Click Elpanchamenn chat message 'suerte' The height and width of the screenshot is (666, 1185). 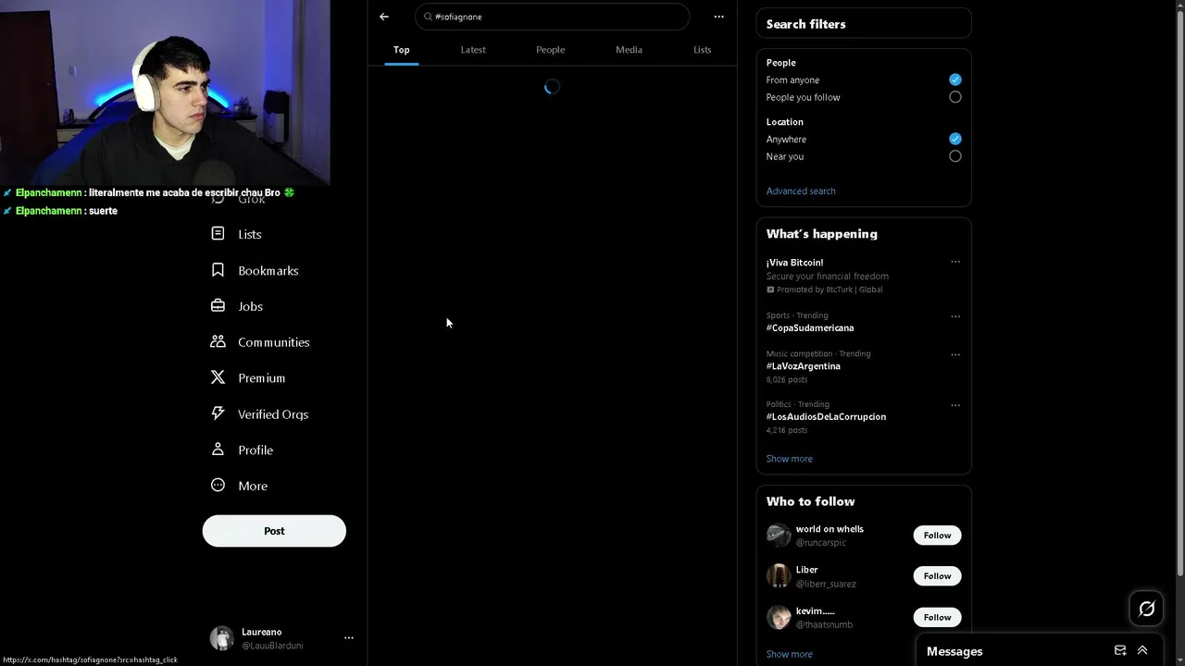click(103, 211)
